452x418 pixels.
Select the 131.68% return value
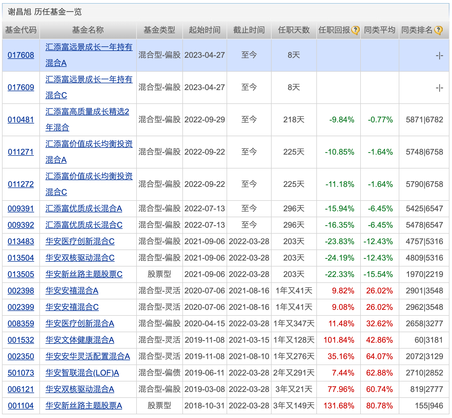coord(339,406)
